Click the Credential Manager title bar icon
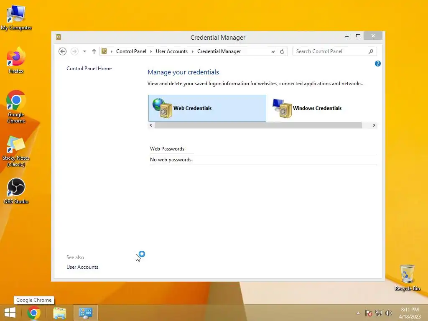The height and width of the screenshot is (321, 428). coord(59,37)
